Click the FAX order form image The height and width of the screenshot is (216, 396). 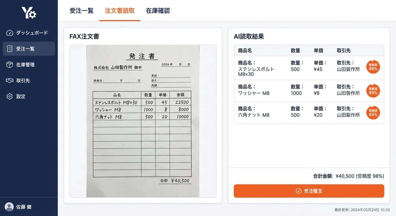point(143,121)
